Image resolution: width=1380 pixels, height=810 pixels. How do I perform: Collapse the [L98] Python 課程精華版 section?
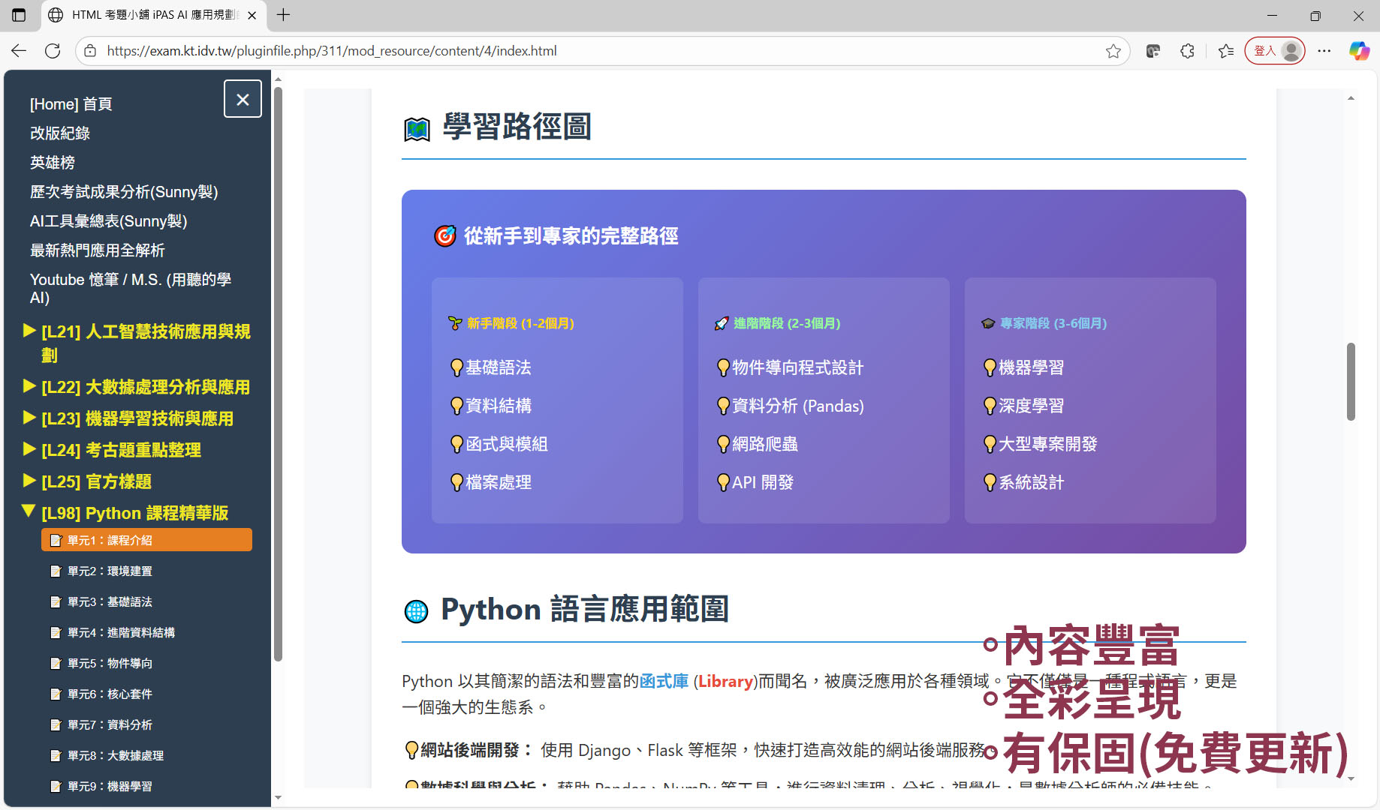click(x=134, y=513)
